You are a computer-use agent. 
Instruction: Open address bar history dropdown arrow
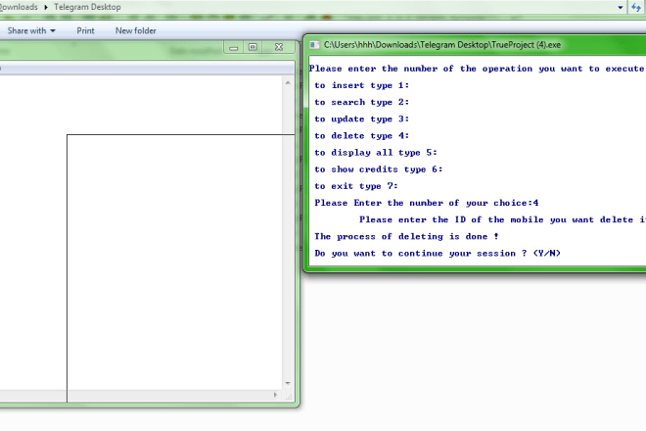[x=620, y=7]
